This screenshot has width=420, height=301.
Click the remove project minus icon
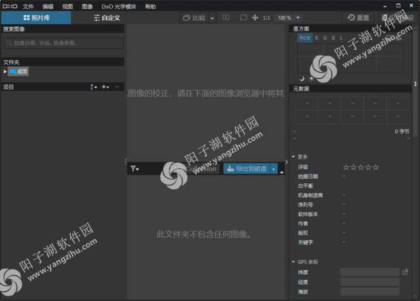click(117, 87)
